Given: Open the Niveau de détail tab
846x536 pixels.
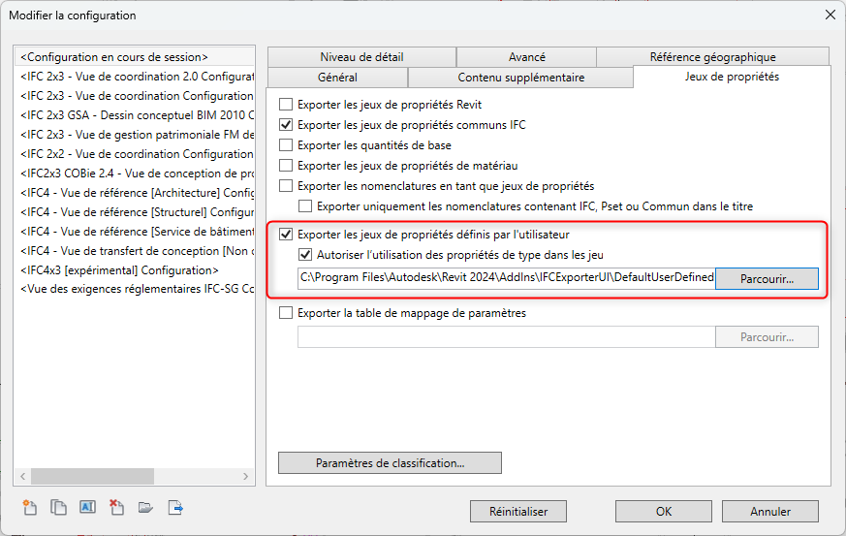Looking at the screenshot, I should coord(361,57).
